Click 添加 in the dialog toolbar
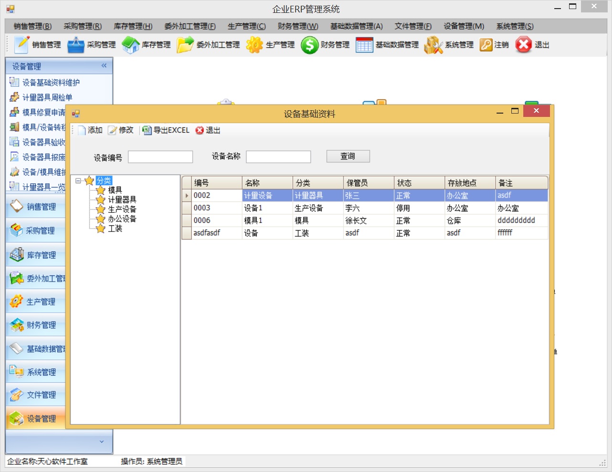Image resolution: width=612 pixels, height=472 pixels. 90,130
